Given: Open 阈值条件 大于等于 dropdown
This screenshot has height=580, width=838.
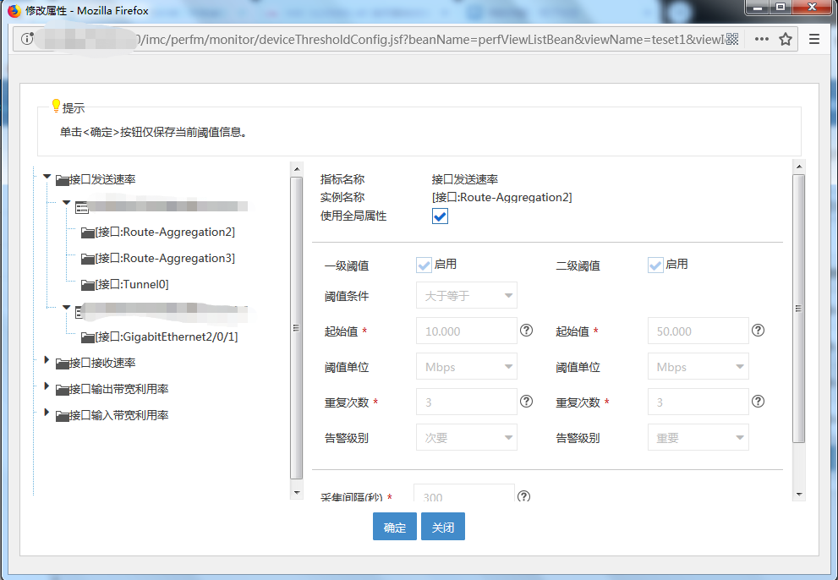Looking at the screenshot, I should (x=467, y=295).
